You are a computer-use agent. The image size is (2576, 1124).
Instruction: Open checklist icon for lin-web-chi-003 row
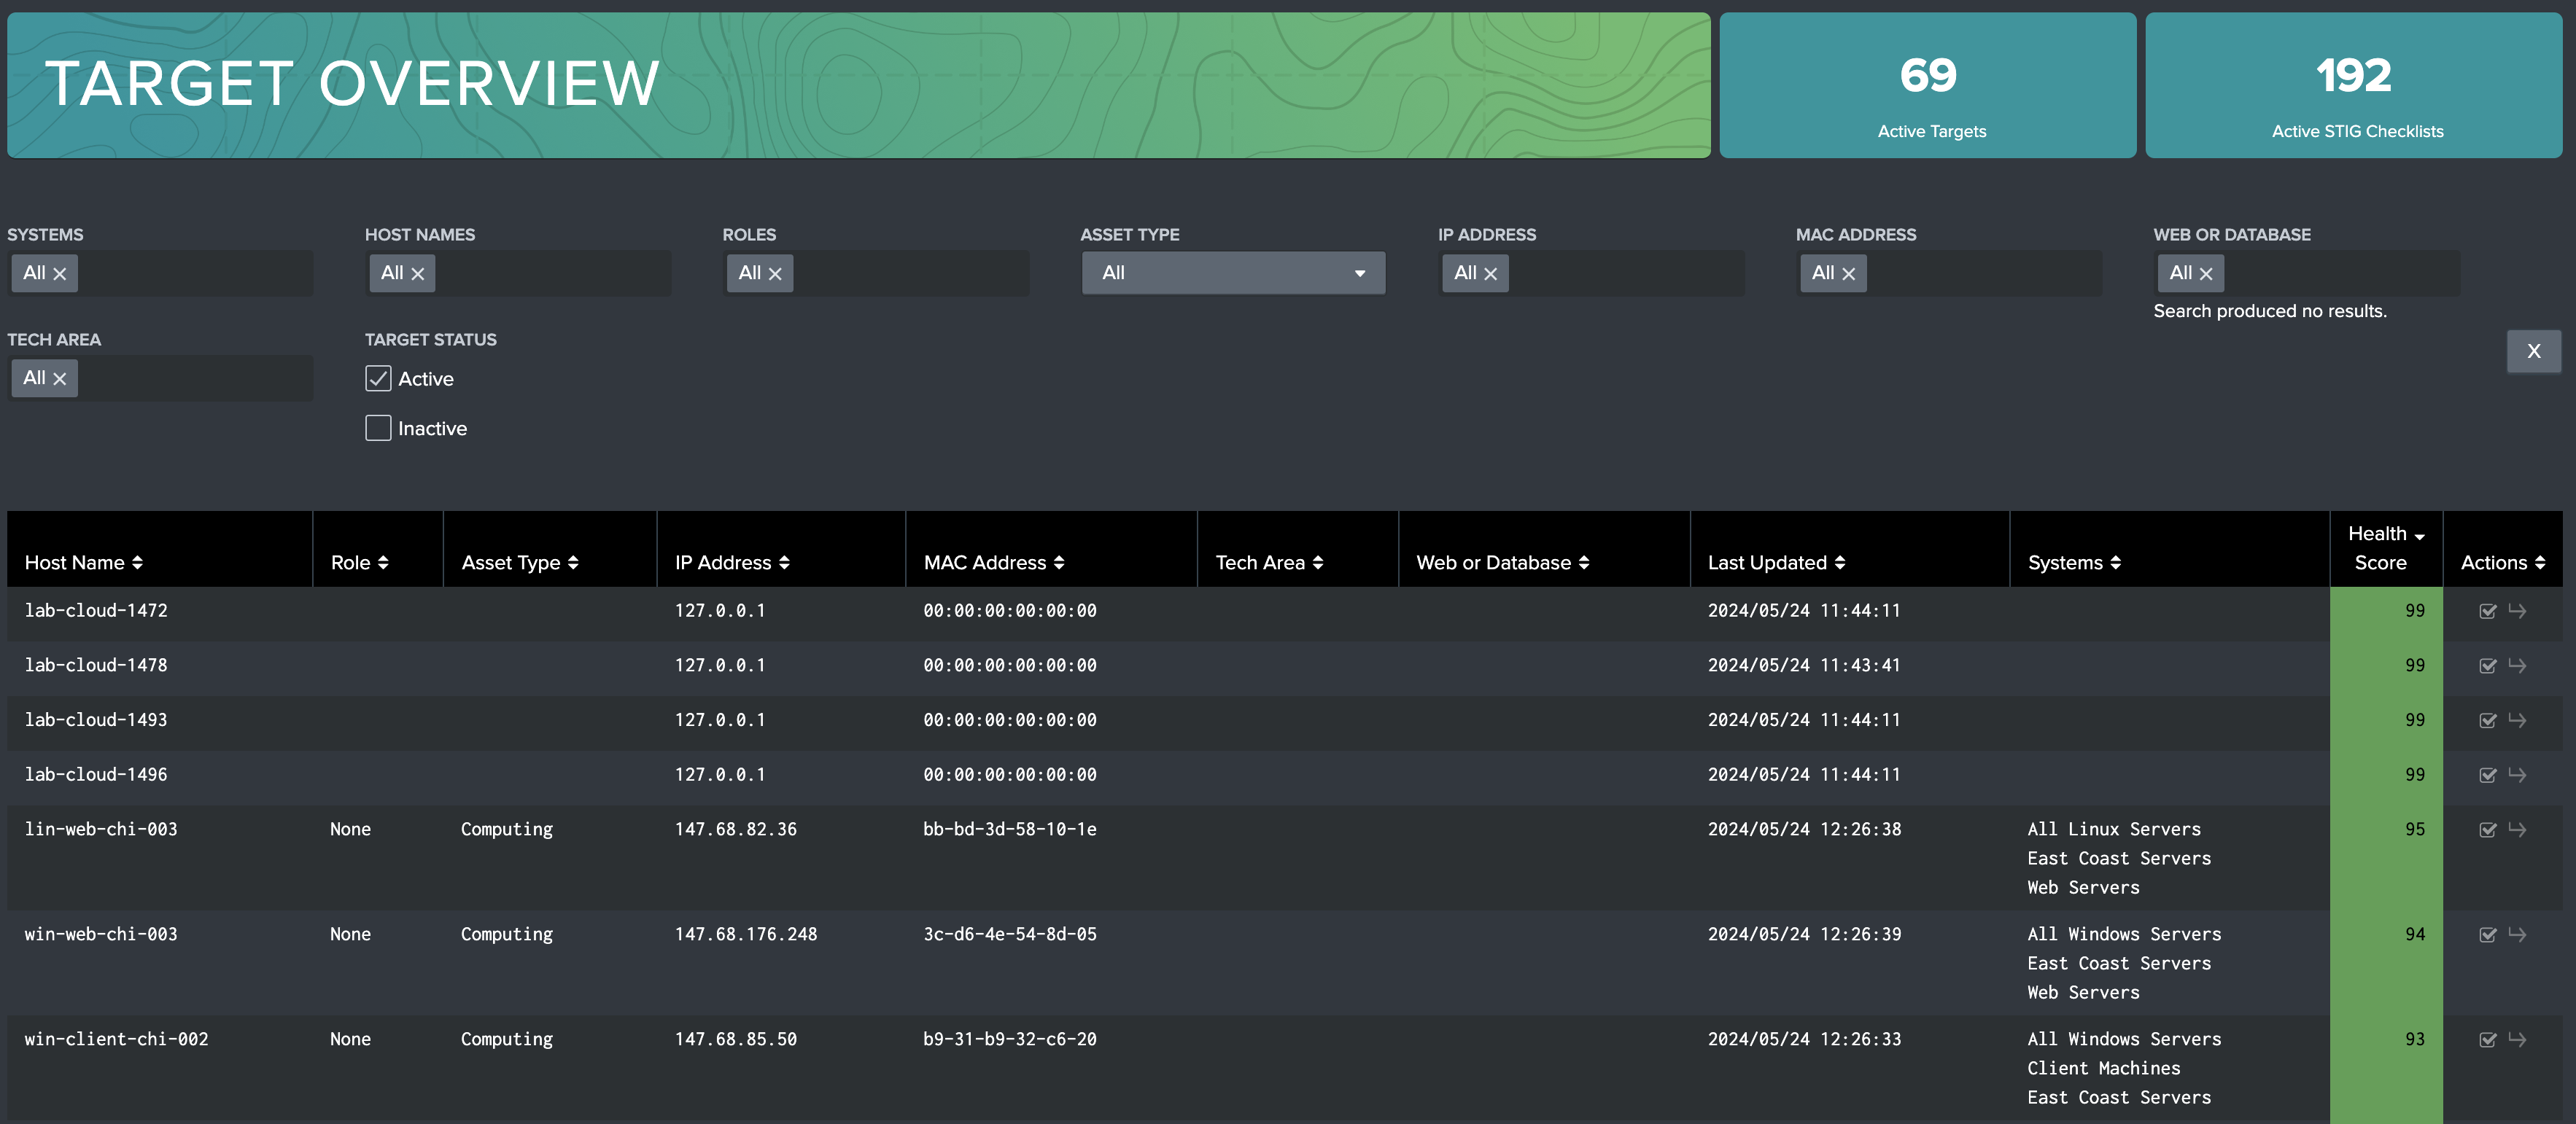click(x=2488, y=830)
